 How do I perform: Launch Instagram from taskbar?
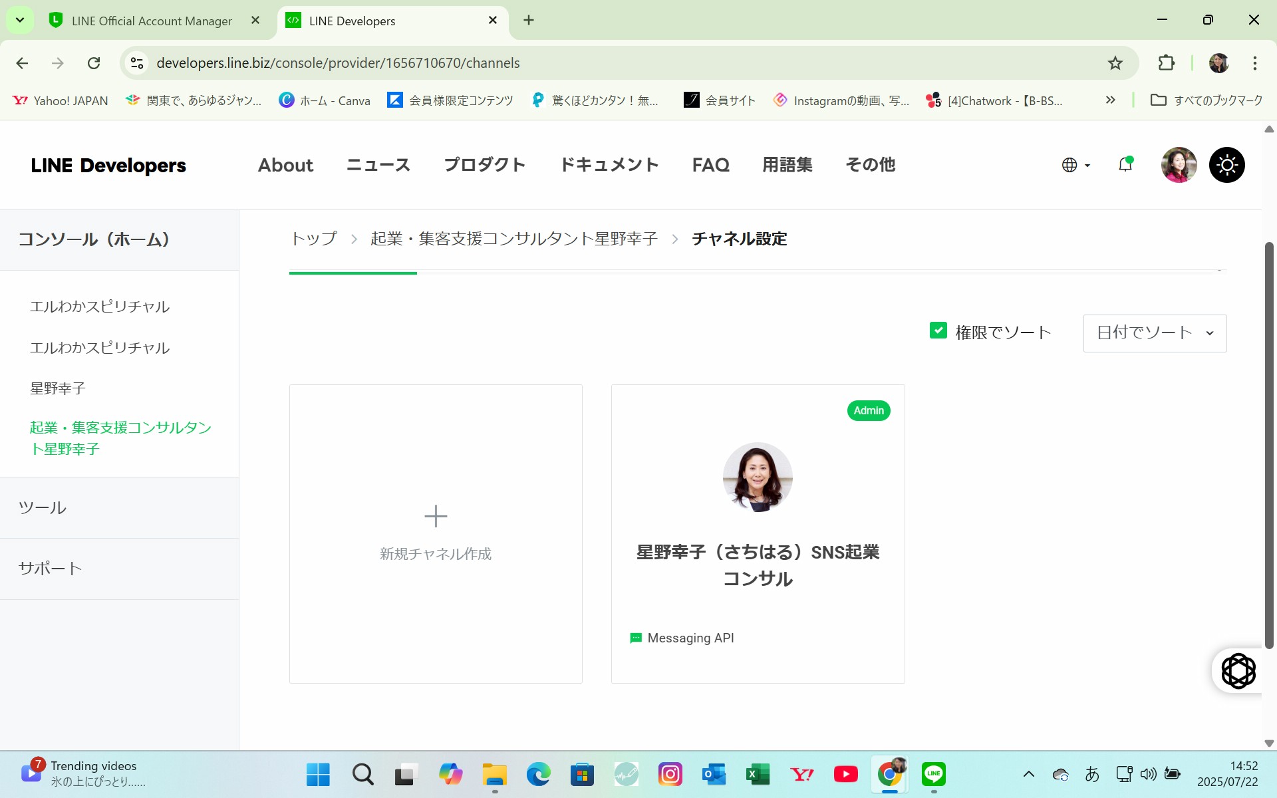[670, 774]
